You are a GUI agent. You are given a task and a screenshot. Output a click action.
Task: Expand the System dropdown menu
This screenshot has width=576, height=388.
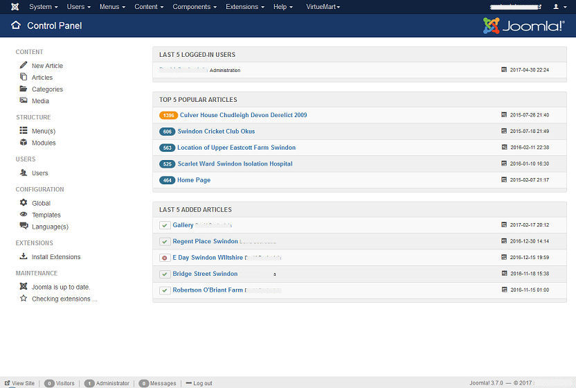pos(43,7)
